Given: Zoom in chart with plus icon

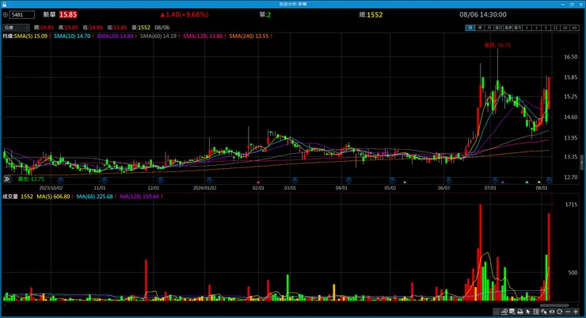Looking at the screenshot, I should click(576, 312).
